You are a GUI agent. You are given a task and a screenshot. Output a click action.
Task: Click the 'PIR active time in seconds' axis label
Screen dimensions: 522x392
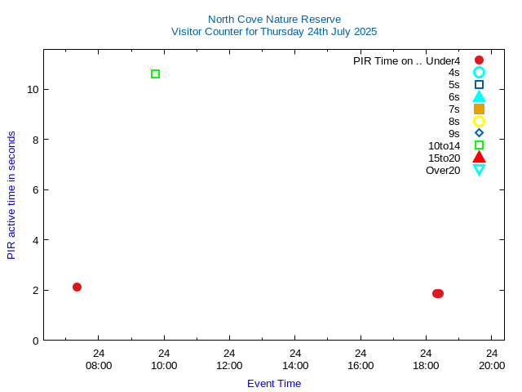point(11,195)
